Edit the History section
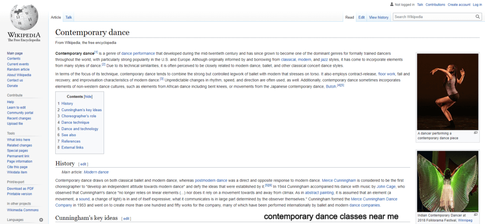 (x=83, y=164)
